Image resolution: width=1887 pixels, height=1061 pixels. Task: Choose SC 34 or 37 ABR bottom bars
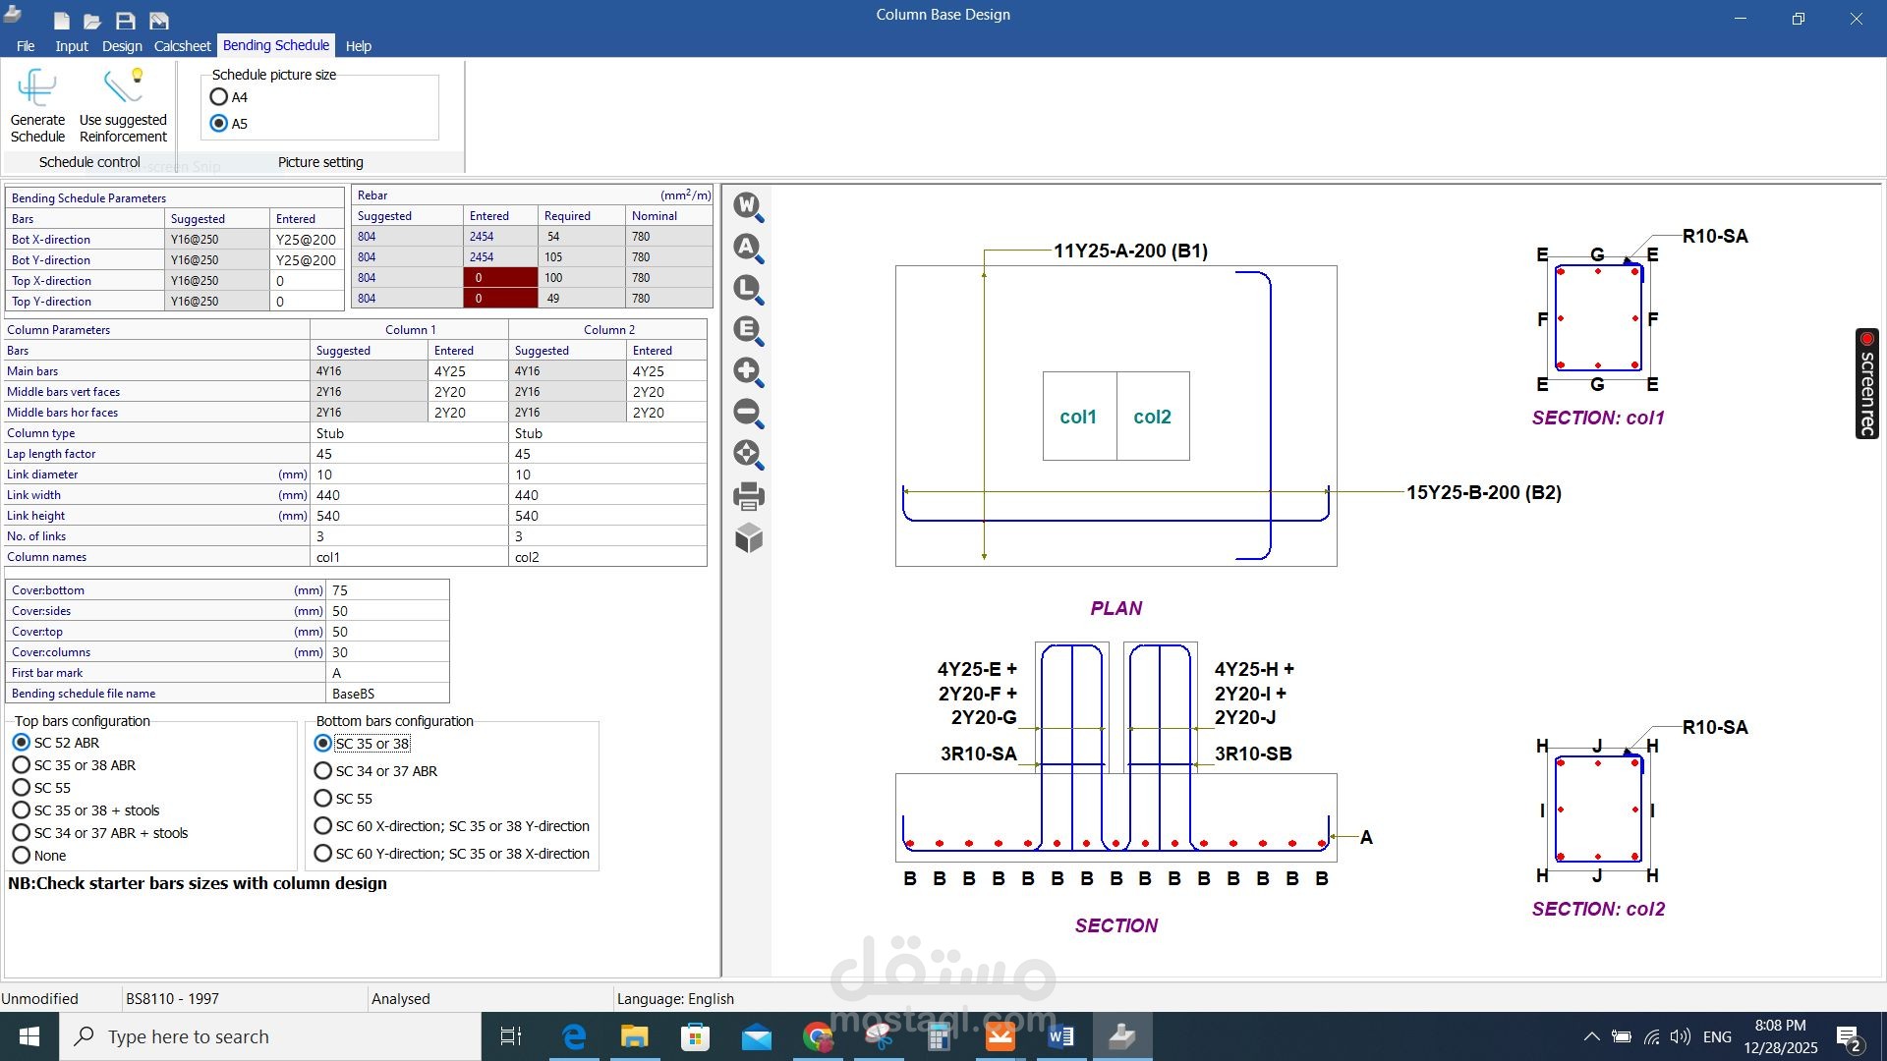[x=323, y=771]
